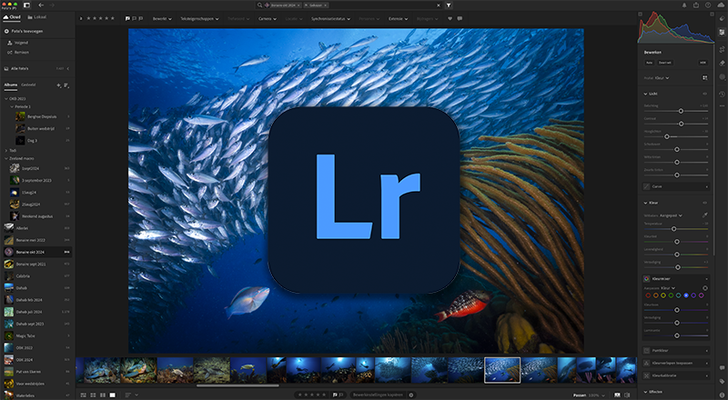Open the Dahab feb 2024 album
Viewport: 728px width, 400px height.
(x=37, y=300)
